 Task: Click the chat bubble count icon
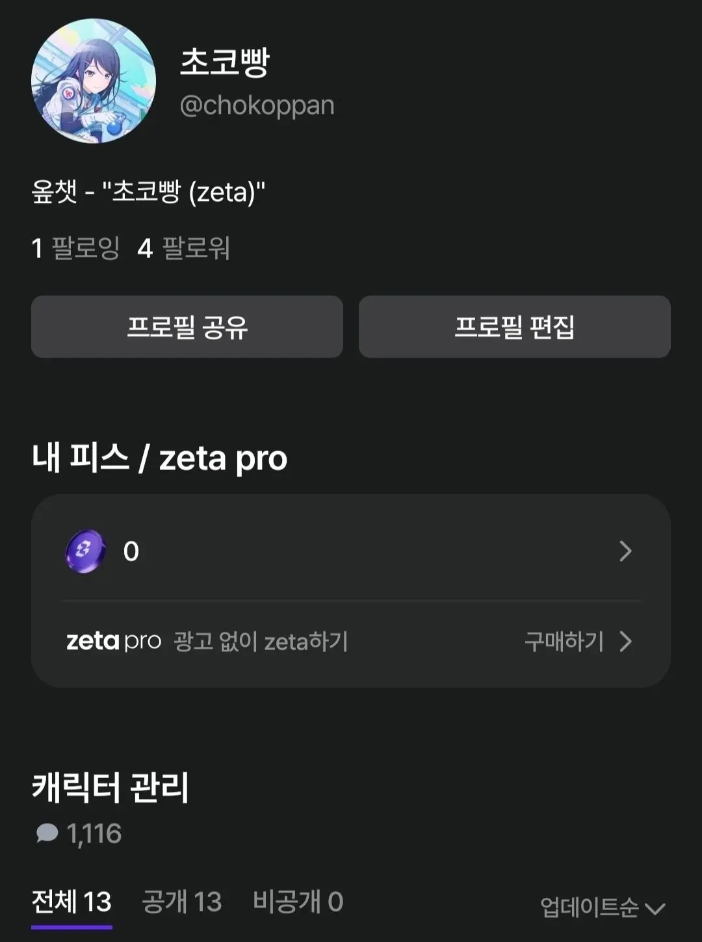(47, 833)
